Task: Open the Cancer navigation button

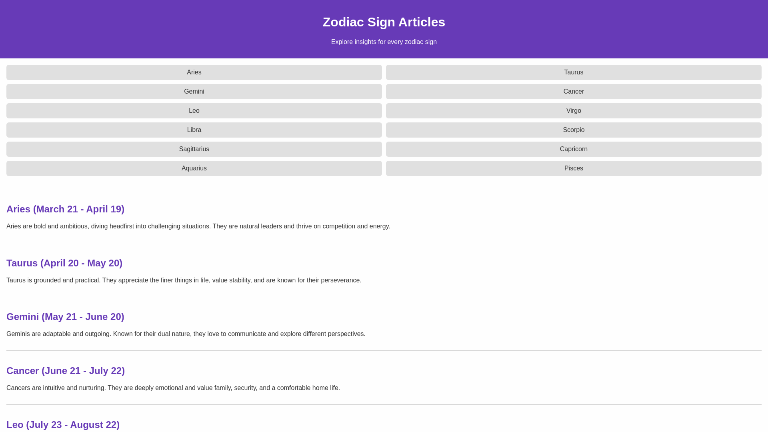Action: pyautogui.click(x=573, y=92)
